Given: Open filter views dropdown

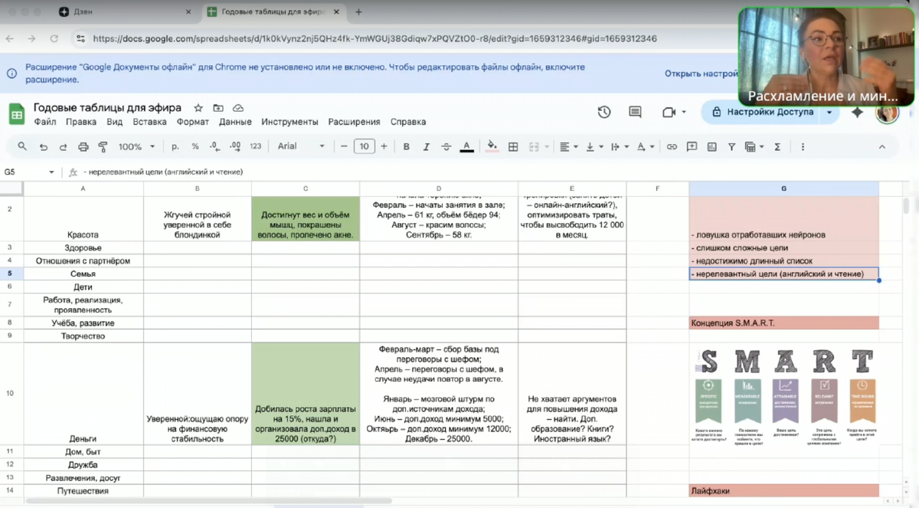Looking at the screenshot, I should coord(754,146).
